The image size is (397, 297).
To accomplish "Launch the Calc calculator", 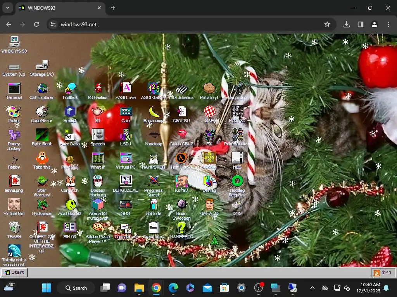I will [126, 112].
